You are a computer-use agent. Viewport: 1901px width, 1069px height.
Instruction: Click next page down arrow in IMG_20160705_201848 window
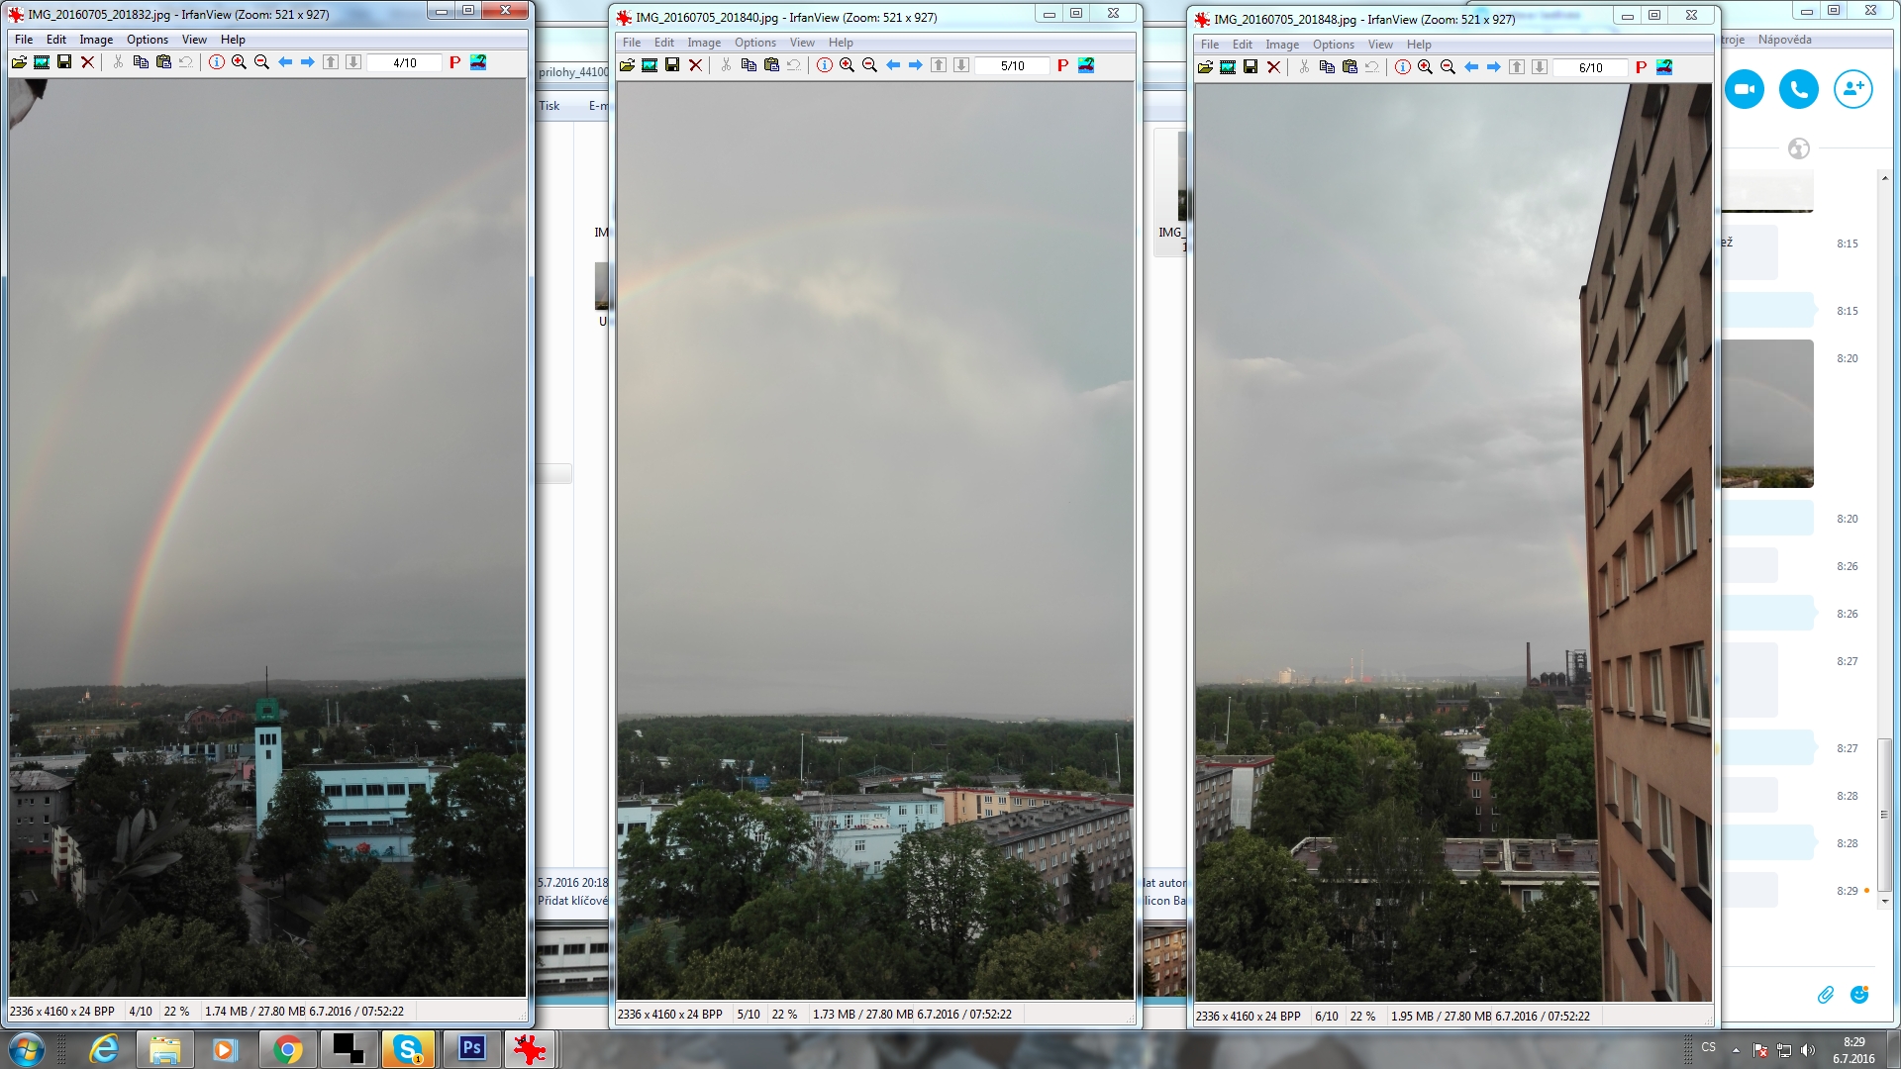click(x=1540, y=67)
